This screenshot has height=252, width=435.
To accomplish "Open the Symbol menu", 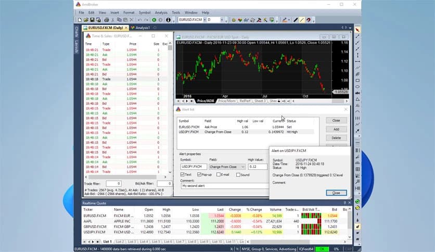I will click(145, 12).
